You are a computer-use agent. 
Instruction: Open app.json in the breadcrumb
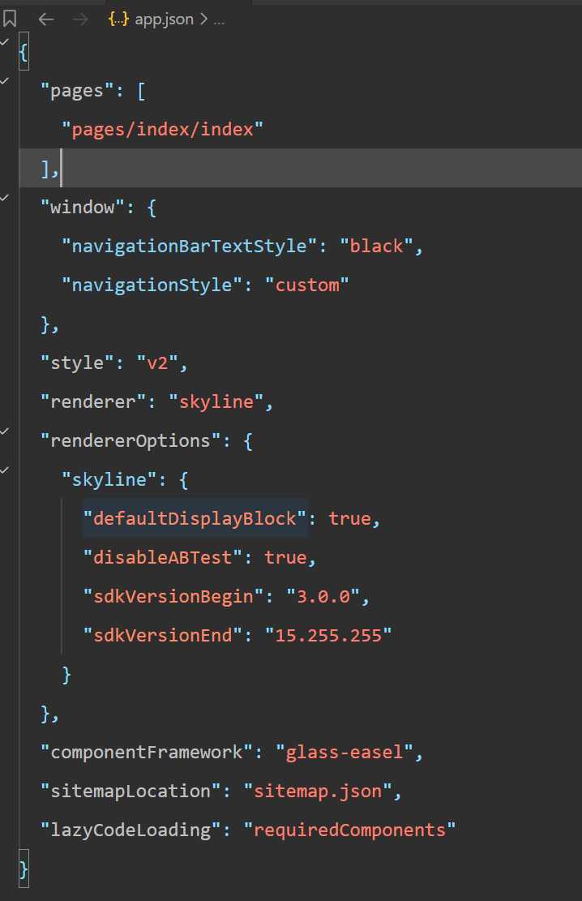coord(165,19)
